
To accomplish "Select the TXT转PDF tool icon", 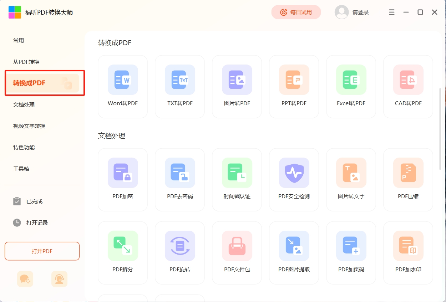I will [x=180, y=80].
